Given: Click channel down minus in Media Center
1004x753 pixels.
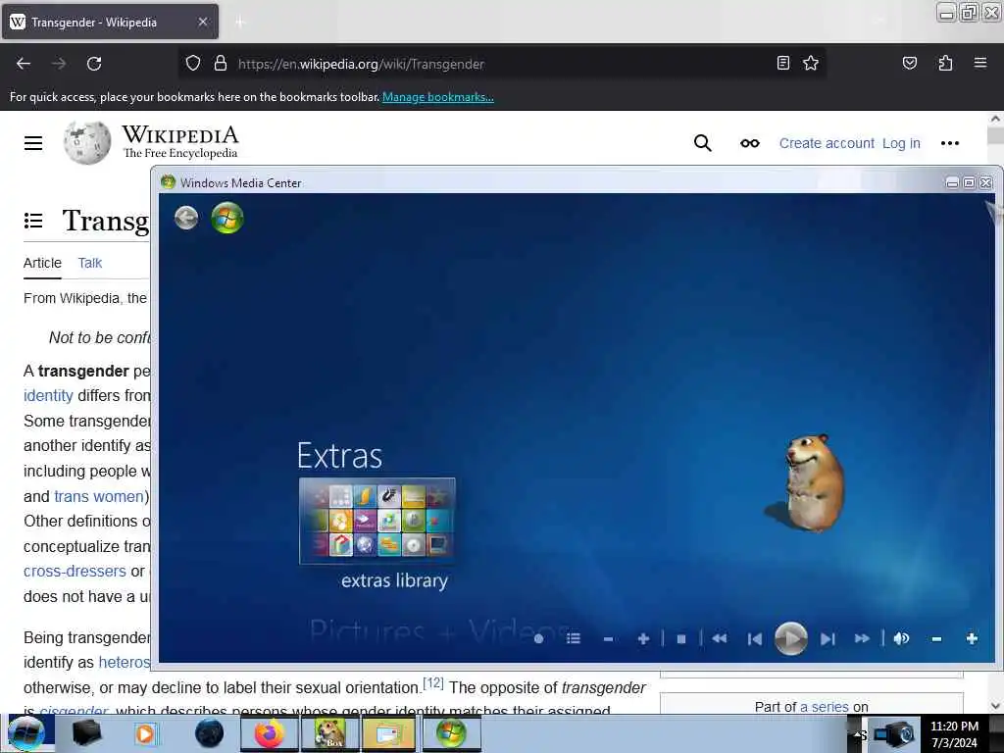Looking at the screenshot, I should (x=608, y=639).
